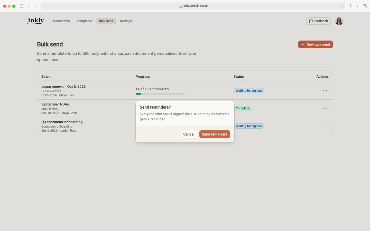Click the Actions column header
Image resolution: width=370 pixels, height=231 pixels.
[x=322, y=76]
